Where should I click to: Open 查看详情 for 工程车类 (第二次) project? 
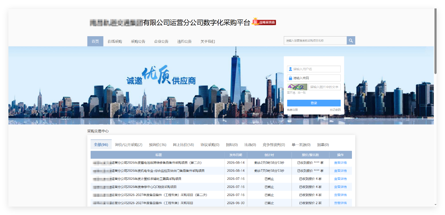(x=340, y=195)
